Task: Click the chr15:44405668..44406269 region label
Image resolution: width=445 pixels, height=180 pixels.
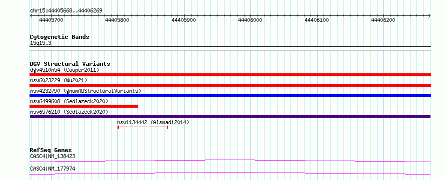Action: (x=66, y=11)
